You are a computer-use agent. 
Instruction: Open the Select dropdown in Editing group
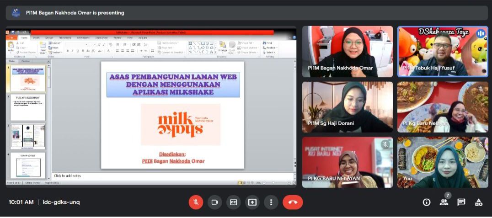point(269,53)
